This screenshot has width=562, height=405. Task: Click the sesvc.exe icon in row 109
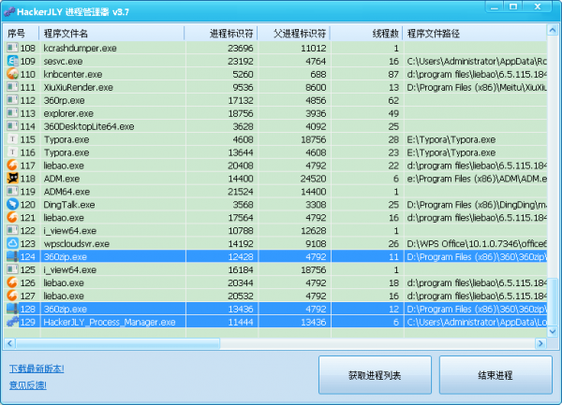click(x=12, y=61)
